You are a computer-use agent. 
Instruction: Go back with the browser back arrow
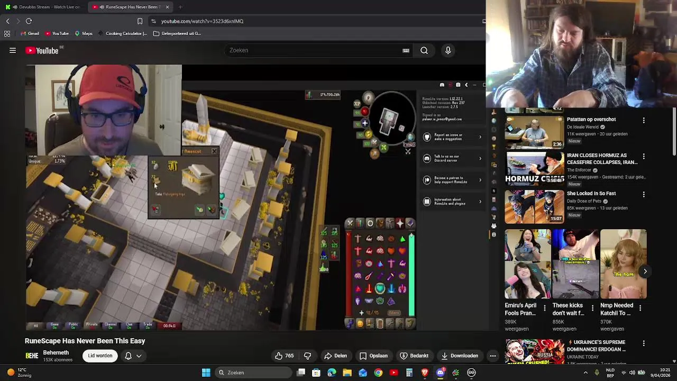[x=7, y=21]
